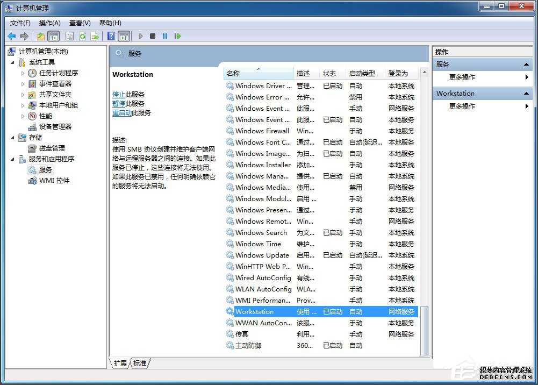Click the 重启动 this service link
The height and width of the screenshot is (385, 538).
click(122, 112)
